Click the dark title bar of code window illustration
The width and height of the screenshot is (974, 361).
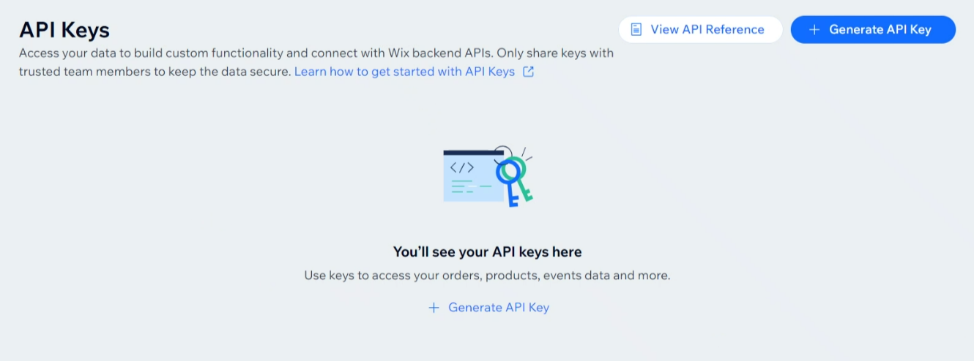473,152
